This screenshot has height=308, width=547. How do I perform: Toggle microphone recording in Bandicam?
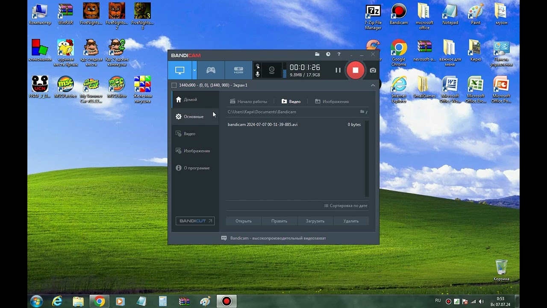click(258, 74)
